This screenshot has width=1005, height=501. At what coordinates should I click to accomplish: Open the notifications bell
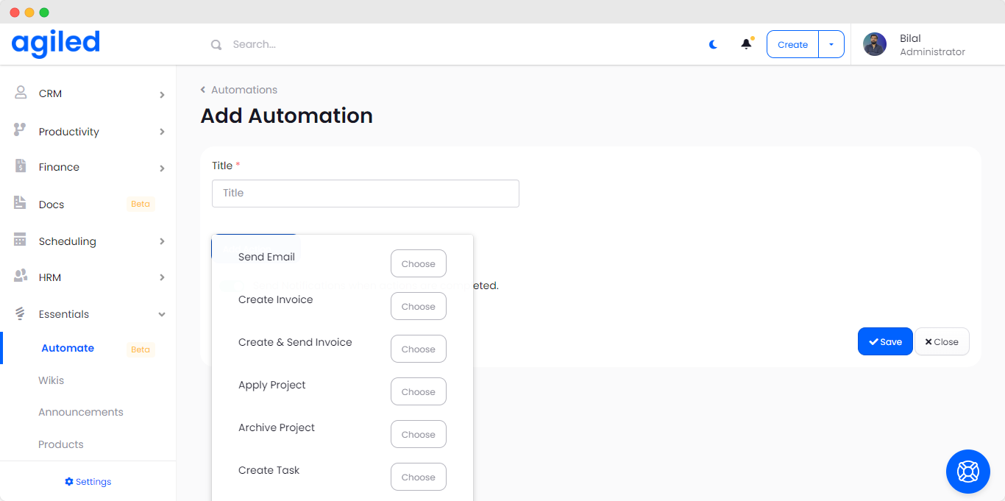(x=746, y=44)
